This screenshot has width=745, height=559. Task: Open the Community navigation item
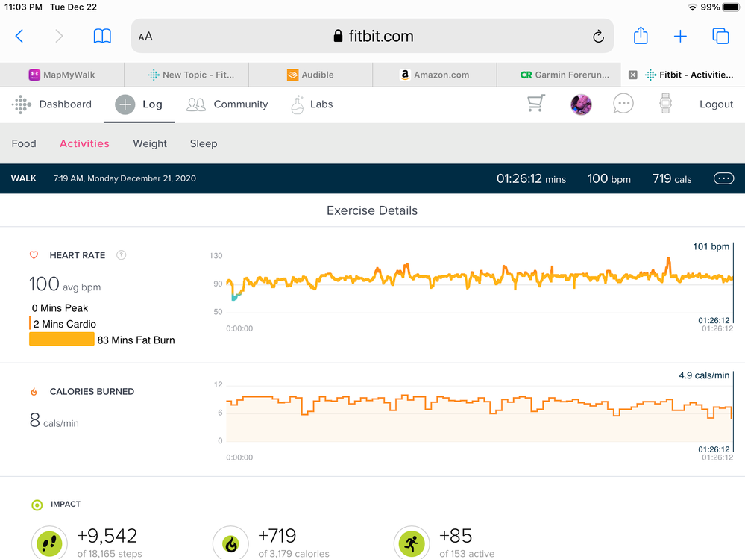pyautogui.click(x=227, y=104)
